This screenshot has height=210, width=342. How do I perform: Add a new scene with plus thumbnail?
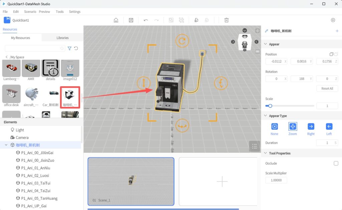222,182
